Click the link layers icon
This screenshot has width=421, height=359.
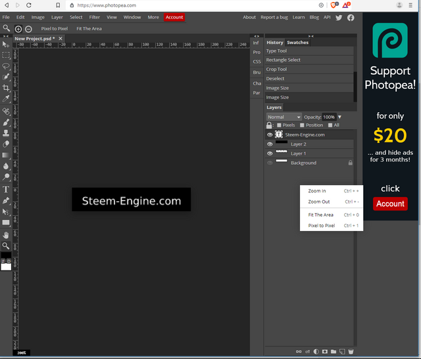tap(299, 352)
